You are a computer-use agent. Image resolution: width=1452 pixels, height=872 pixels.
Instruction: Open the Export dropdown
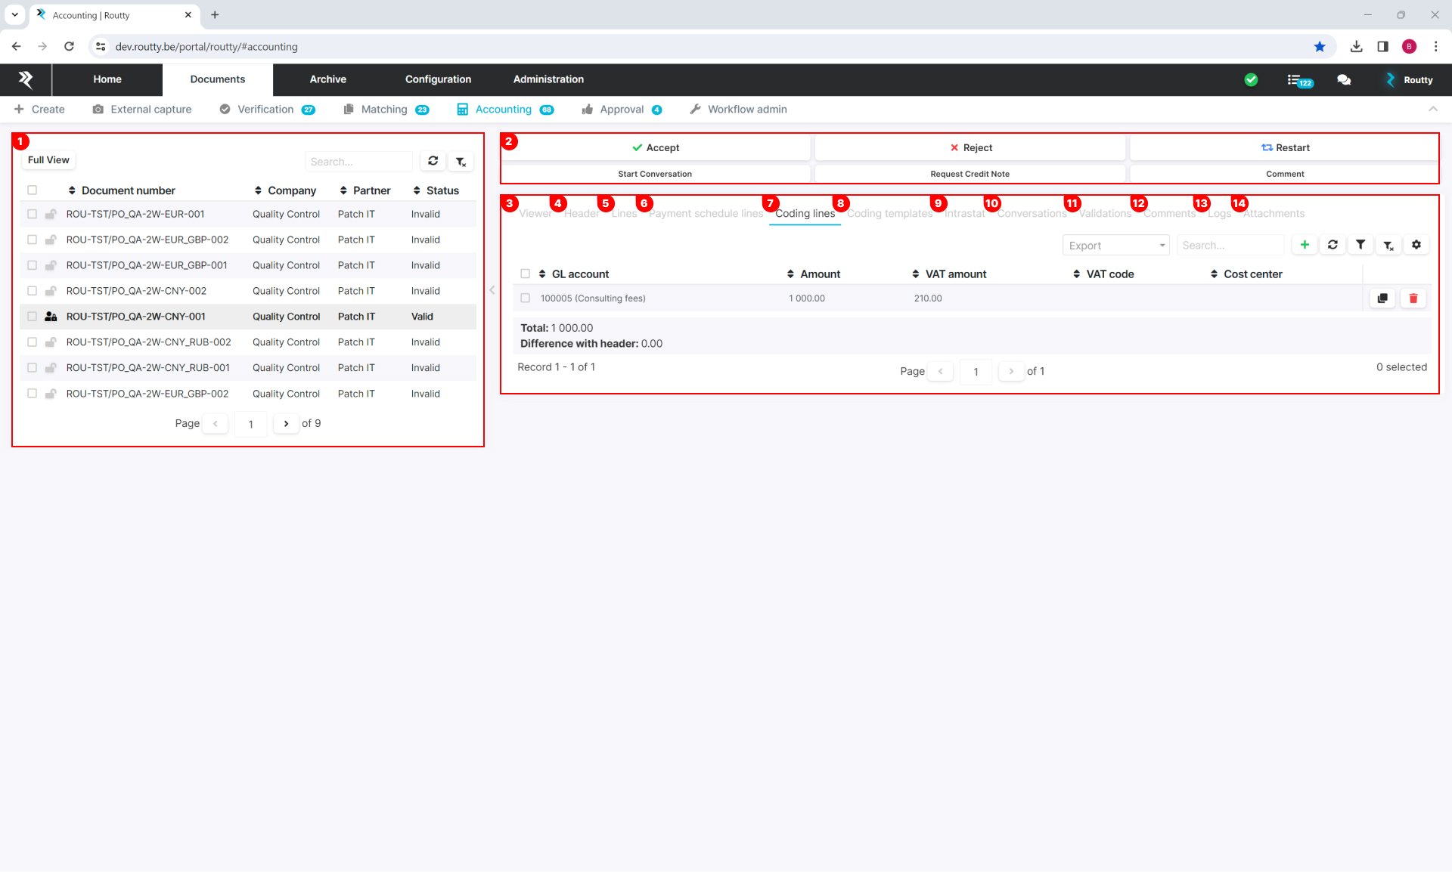[x=1115, y=246]
